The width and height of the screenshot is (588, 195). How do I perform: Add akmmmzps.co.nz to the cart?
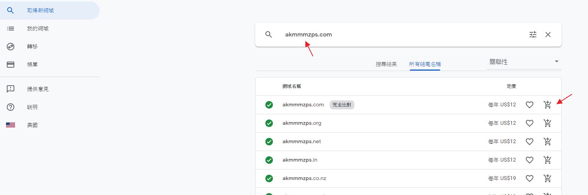tap(548, 178)
